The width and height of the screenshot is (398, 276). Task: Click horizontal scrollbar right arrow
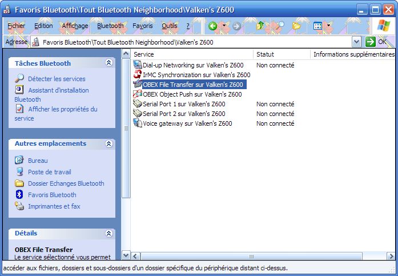(391, 256)
